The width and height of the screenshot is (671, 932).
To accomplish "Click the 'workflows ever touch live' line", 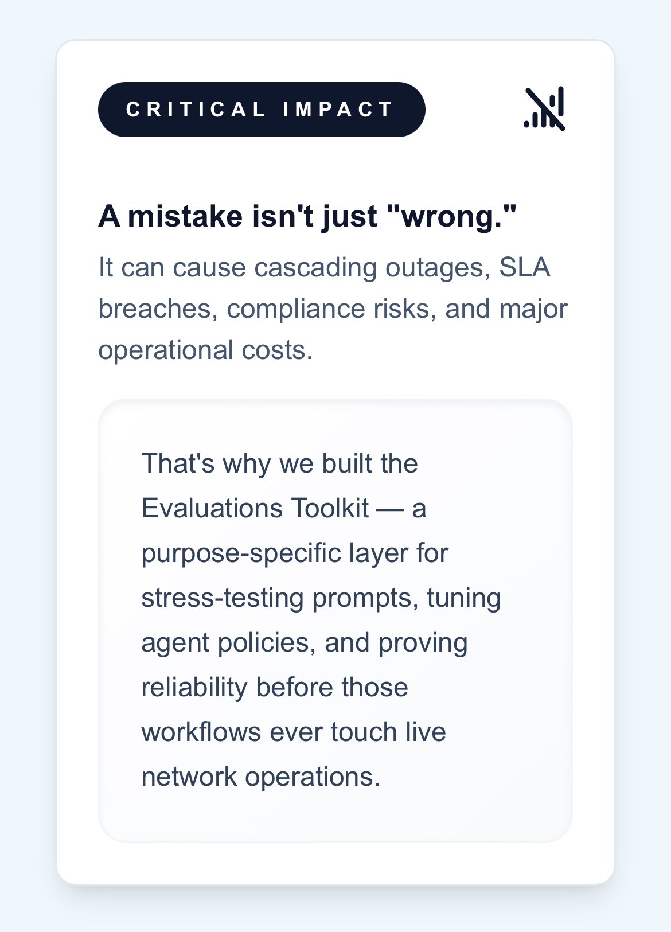I will [293, 732].
